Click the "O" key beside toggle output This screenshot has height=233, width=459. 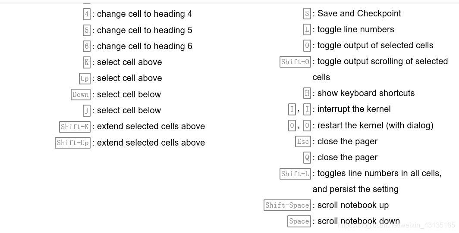tap(307, 46)
